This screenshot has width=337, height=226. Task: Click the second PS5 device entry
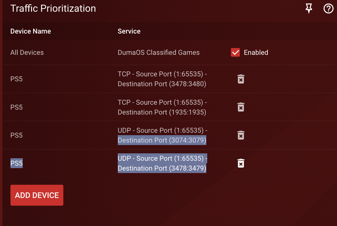pyautogui.click(x=16, y=107)
